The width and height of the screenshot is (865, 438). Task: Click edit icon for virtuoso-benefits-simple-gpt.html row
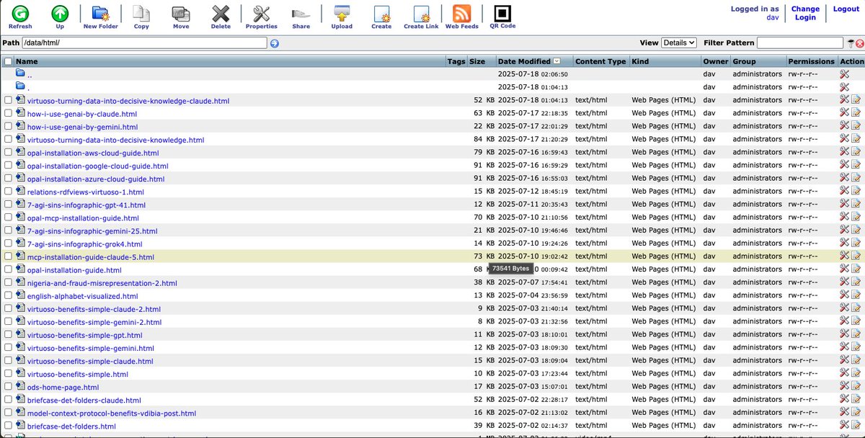[x=856, y=335]
